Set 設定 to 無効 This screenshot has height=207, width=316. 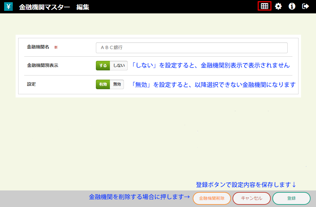click(x=117, y=84)
